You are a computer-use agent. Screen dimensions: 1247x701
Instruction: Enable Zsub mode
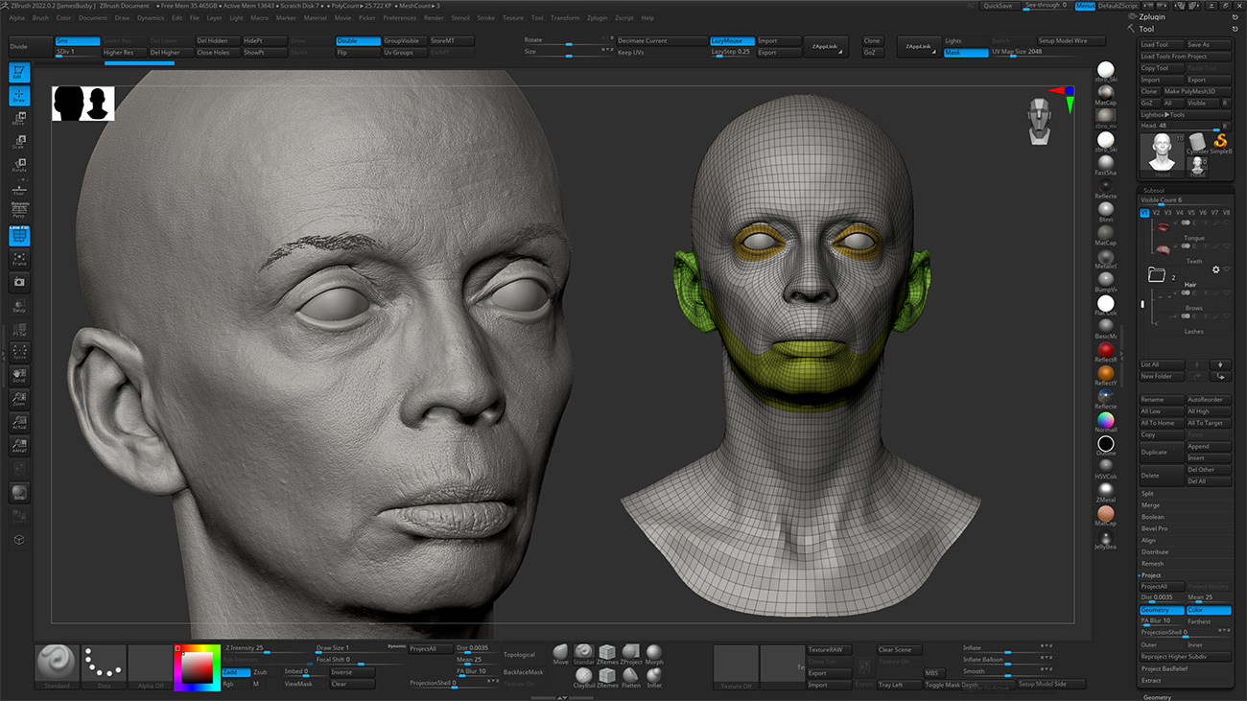(x=266, y=672)
